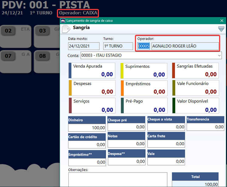This screenshot has width=227, height=187.
Task: Click the Suprimentos summary card
Action: 144,71
